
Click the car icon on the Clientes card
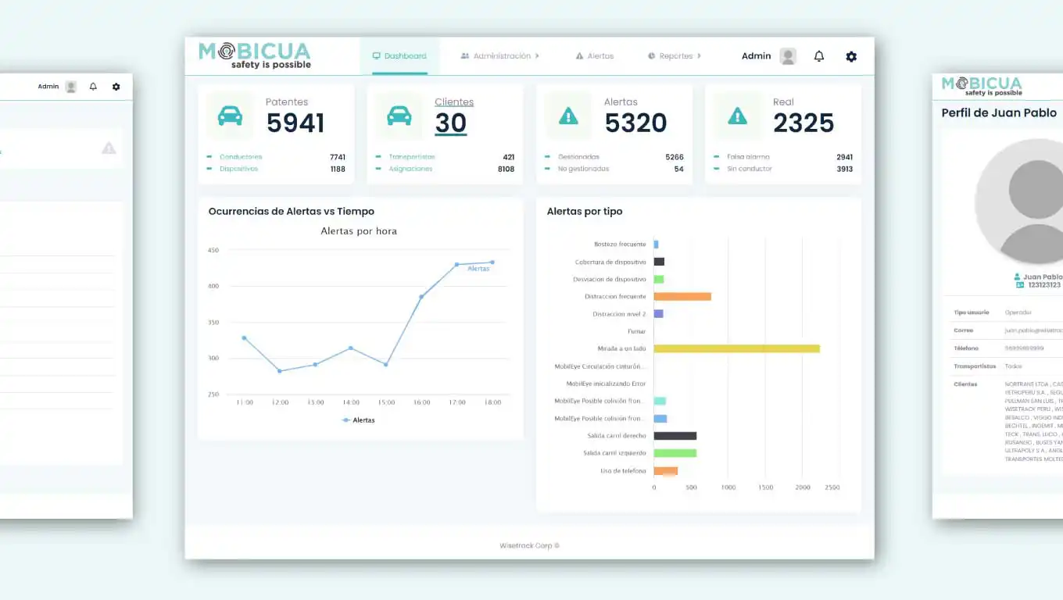point(399,116)
